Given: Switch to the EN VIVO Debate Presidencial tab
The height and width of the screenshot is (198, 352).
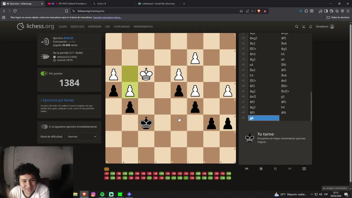Looking at the screenshot, I should click(x=68, y=4).
